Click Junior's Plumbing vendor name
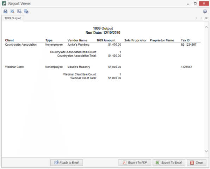Image resolution: width=210 pixels, height=169 pixels. click(x=78, y=45)
